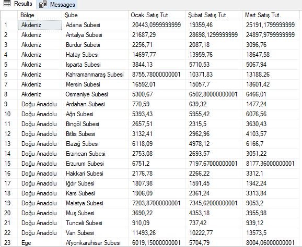Click the highlighted Akdeniz cell in row 1
The height and width of the screenshot is (247, 302).
[40, 25]
